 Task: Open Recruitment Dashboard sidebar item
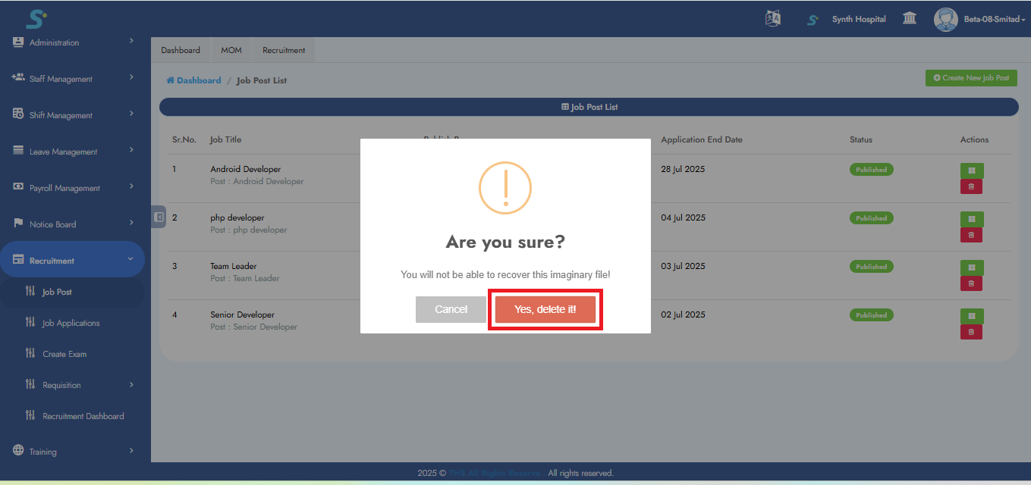[x=83, y=416]
